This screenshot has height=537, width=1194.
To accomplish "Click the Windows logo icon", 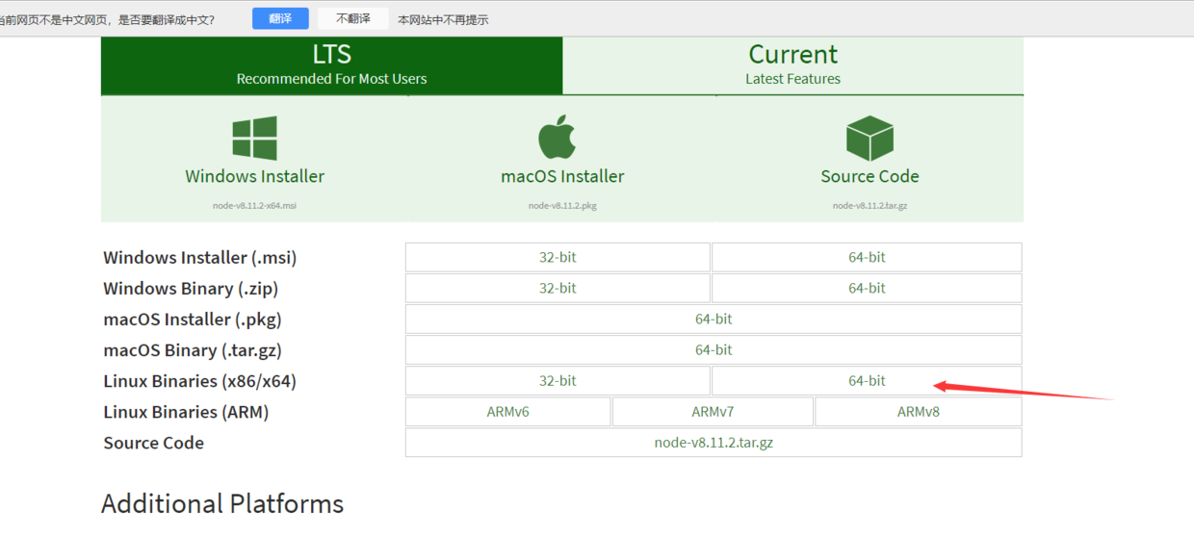I will [254, 138].
